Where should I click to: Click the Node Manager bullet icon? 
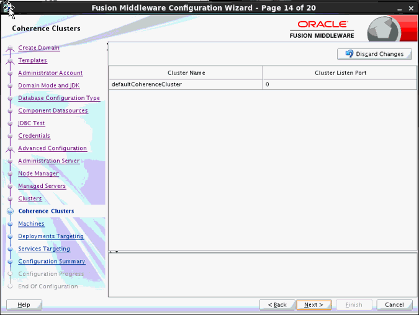click(10, 174)
